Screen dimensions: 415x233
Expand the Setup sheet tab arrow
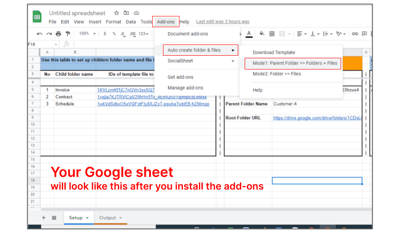point(87,218)
